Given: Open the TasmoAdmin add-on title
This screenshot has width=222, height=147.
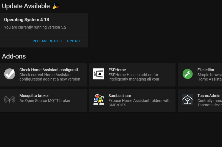Looking at the screenshot, I should (x=209, y=96).
